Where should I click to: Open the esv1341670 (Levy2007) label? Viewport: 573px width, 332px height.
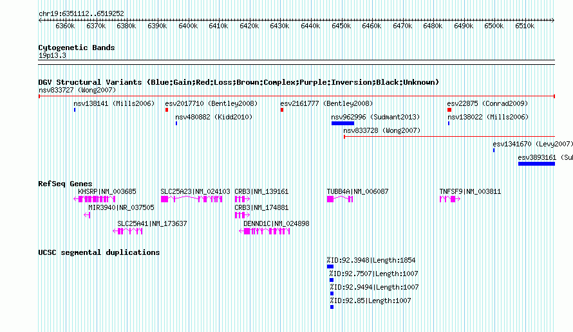[533, 144]
